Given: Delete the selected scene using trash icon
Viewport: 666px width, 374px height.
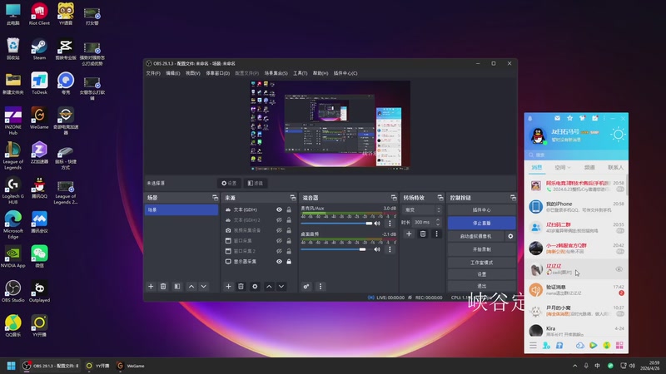Looking at the screenshot, I should 163,287.
